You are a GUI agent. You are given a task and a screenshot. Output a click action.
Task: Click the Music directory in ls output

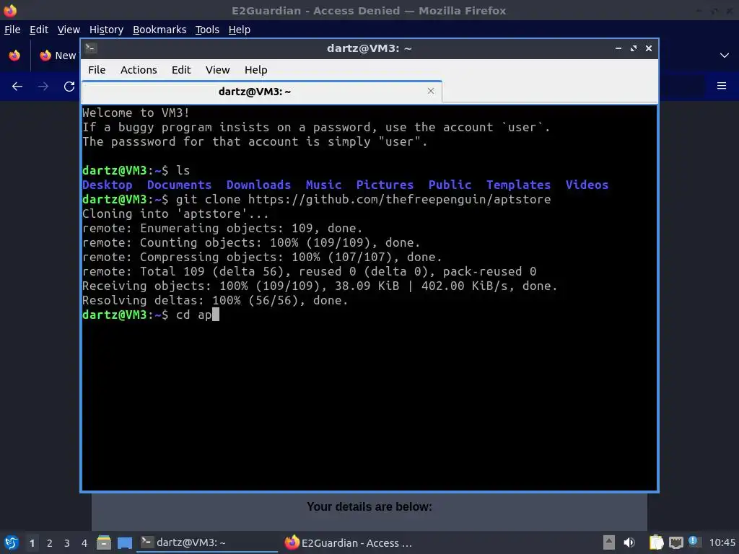click(x=323, y=185)
